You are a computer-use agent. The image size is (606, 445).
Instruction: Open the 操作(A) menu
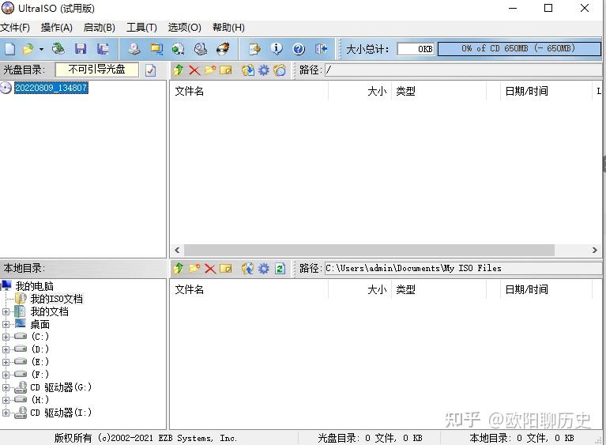[x=57, y=28]
